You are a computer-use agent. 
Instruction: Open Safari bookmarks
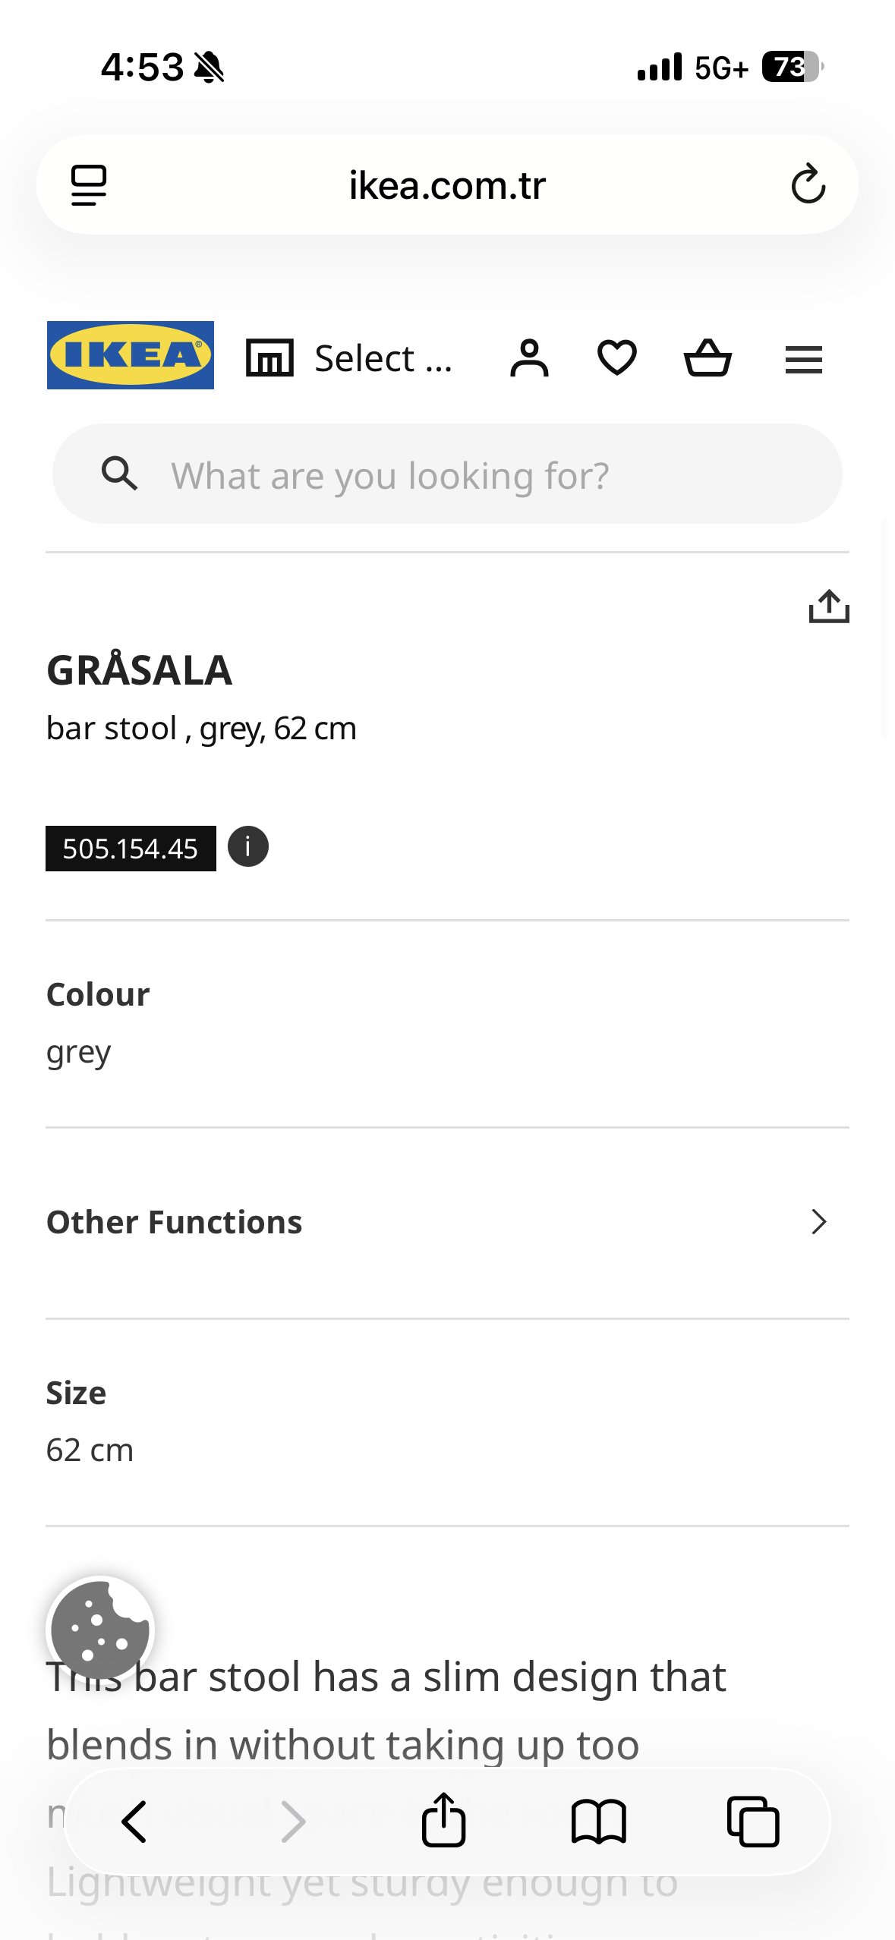(598, 1822)
